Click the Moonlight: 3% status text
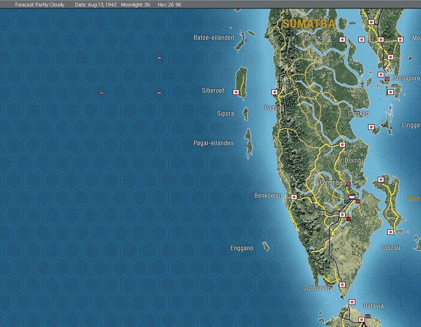 tap(135, 5)
